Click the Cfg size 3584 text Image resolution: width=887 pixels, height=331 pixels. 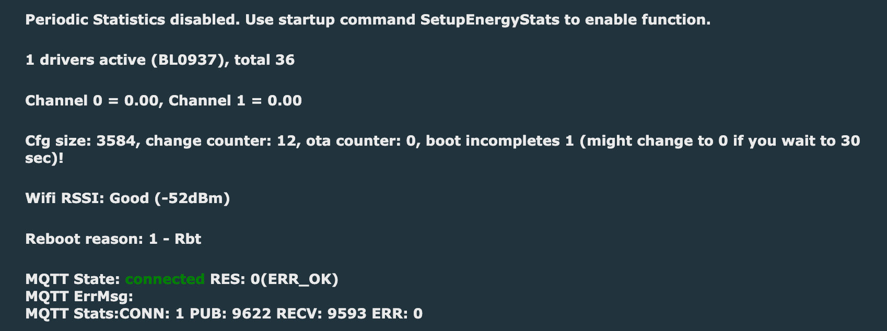[83, 141]
